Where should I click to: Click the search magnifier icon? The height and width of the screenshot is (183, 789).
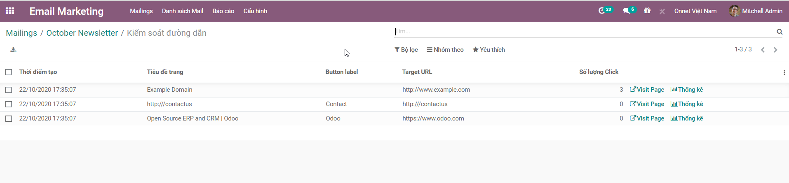pos(779,32)
